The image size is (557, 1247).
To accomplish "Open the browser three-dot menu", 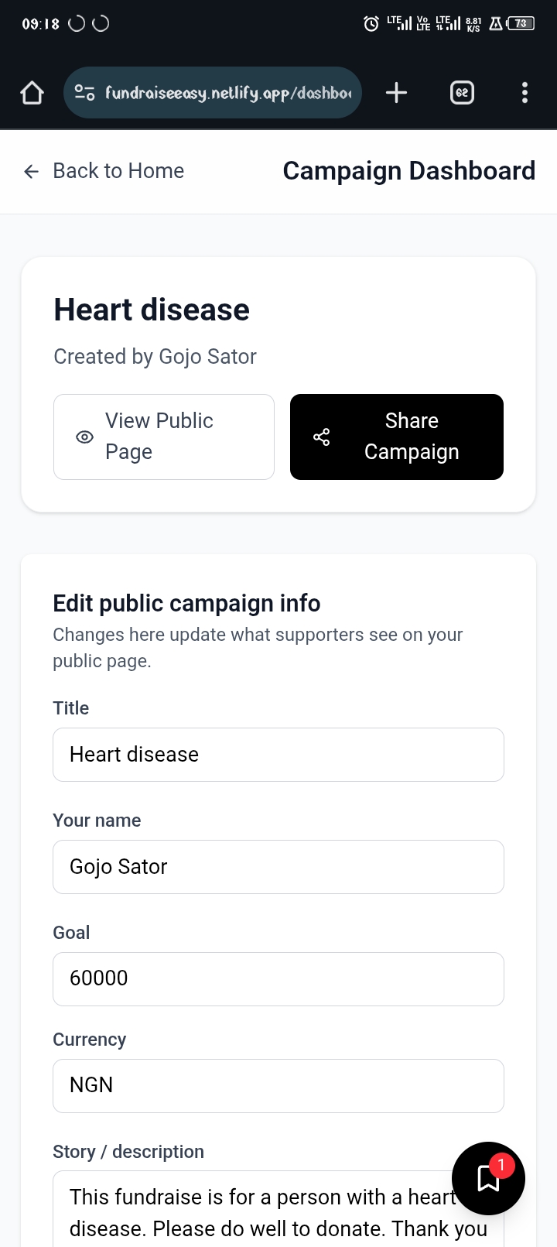I will 525,93.
